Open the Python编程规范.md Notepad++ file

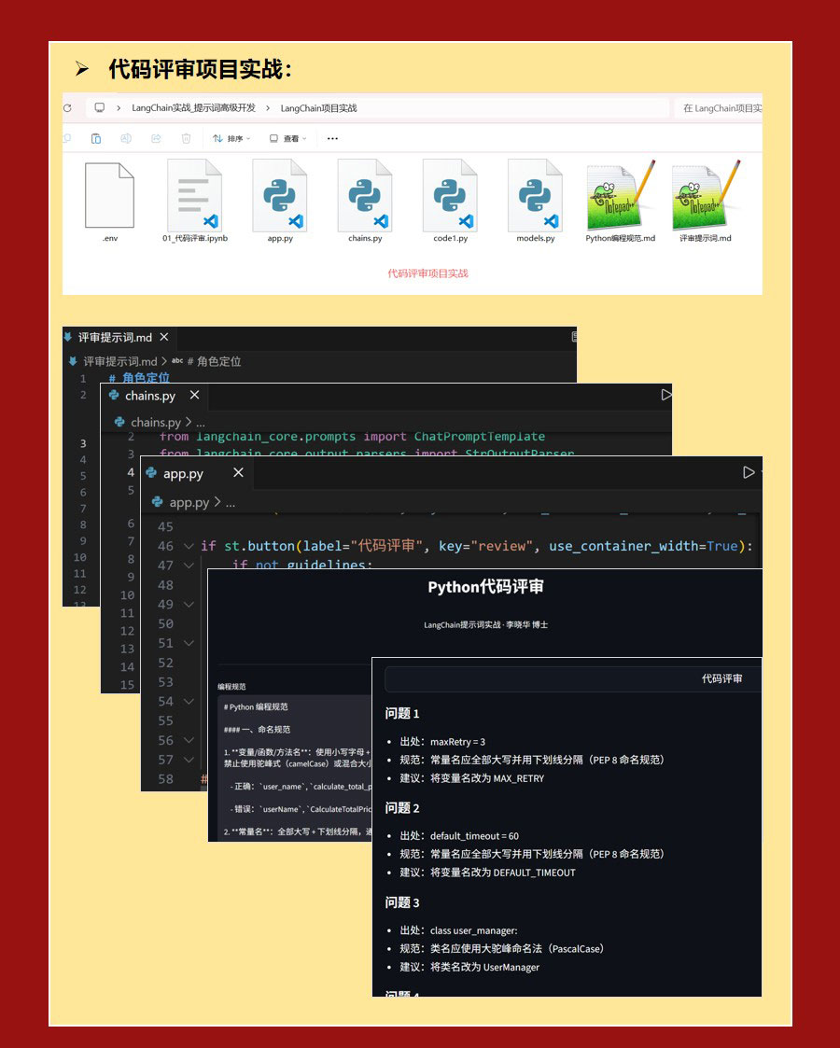(x=620, y=196)
